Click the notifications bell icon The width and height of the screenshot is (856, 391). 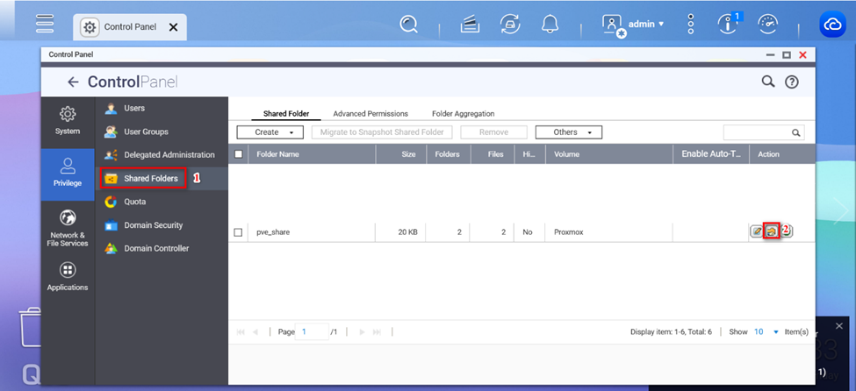coord(550,25)
